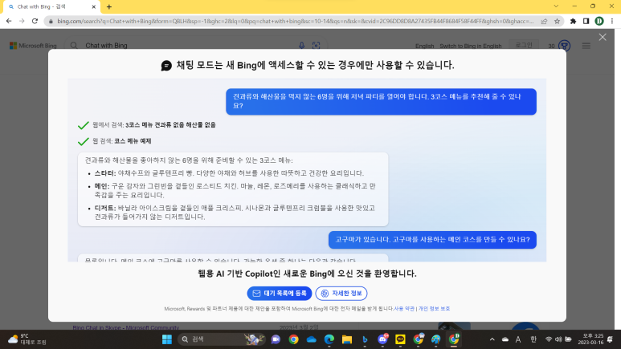The width and height of the screenshot is (621, 349).
Task: Switch language to English link
Action: click(x=424, y=46)
